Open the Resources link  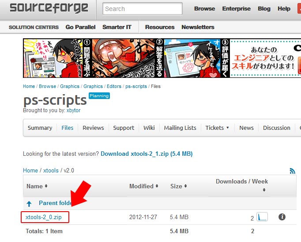[x=160, y=27]
